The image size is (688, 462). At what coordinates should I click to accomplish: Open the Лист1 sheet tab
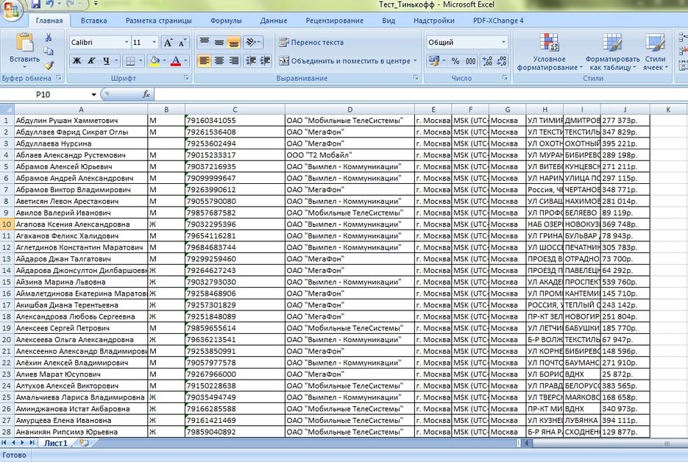click(x=56, y=443)
